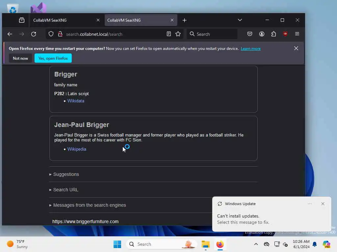Click the Learn more link
The image size is (337, 252).
tap(250, 49)
